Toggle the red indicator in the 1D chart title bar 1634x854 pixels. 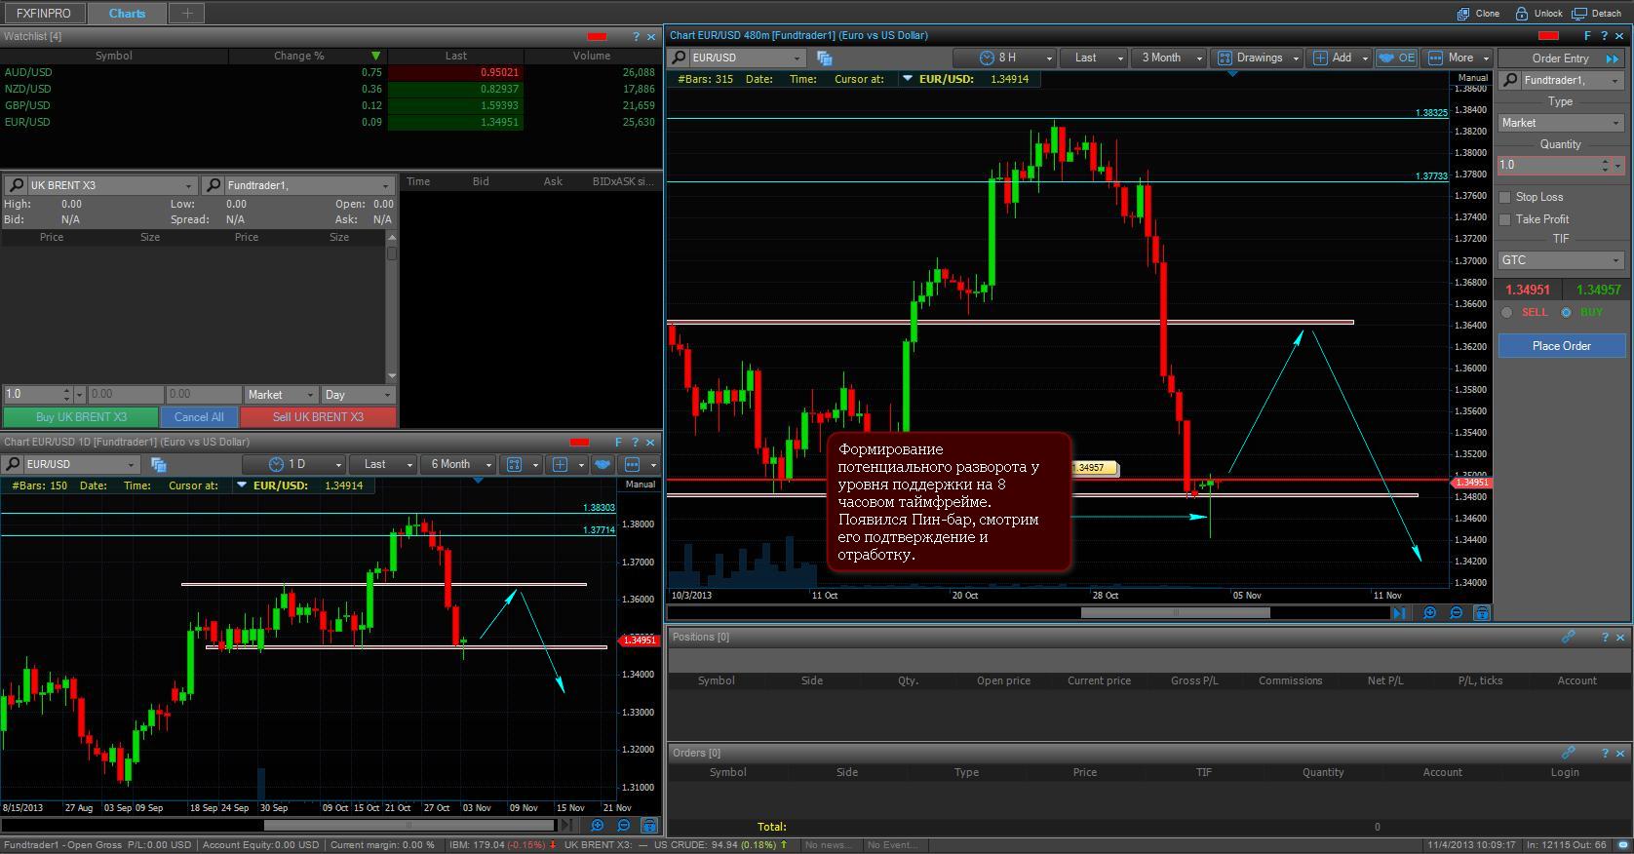click(x=580, y=443)
